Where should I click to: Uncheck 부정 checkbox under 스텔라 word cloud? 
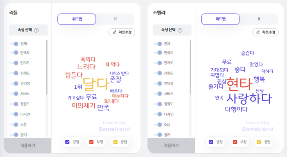[x=235, y=142]
